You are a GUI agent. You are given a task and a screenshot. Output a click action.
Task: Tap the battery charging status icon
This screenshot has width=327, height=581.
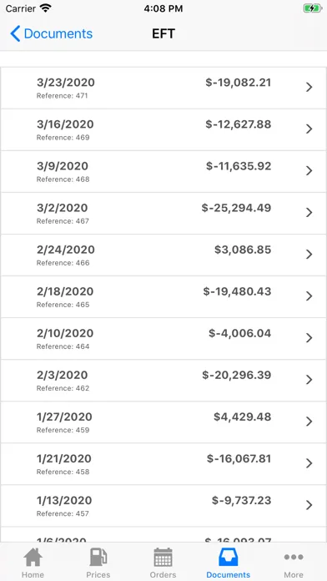click(313, 8)
